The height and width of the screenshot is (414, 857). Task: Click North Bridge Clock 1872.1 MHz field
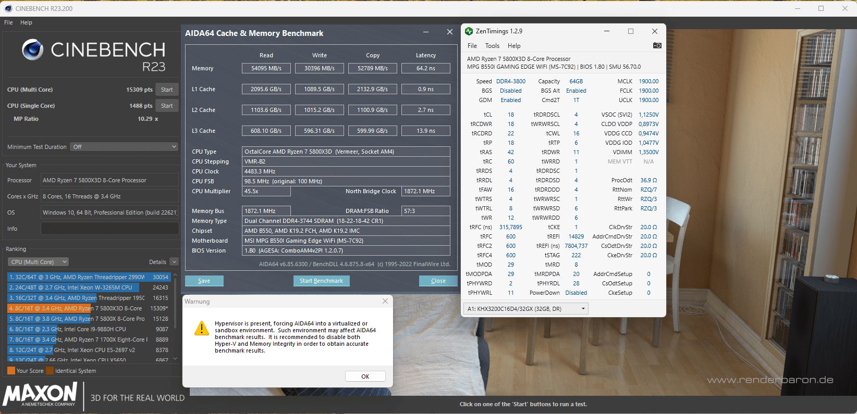426,191
